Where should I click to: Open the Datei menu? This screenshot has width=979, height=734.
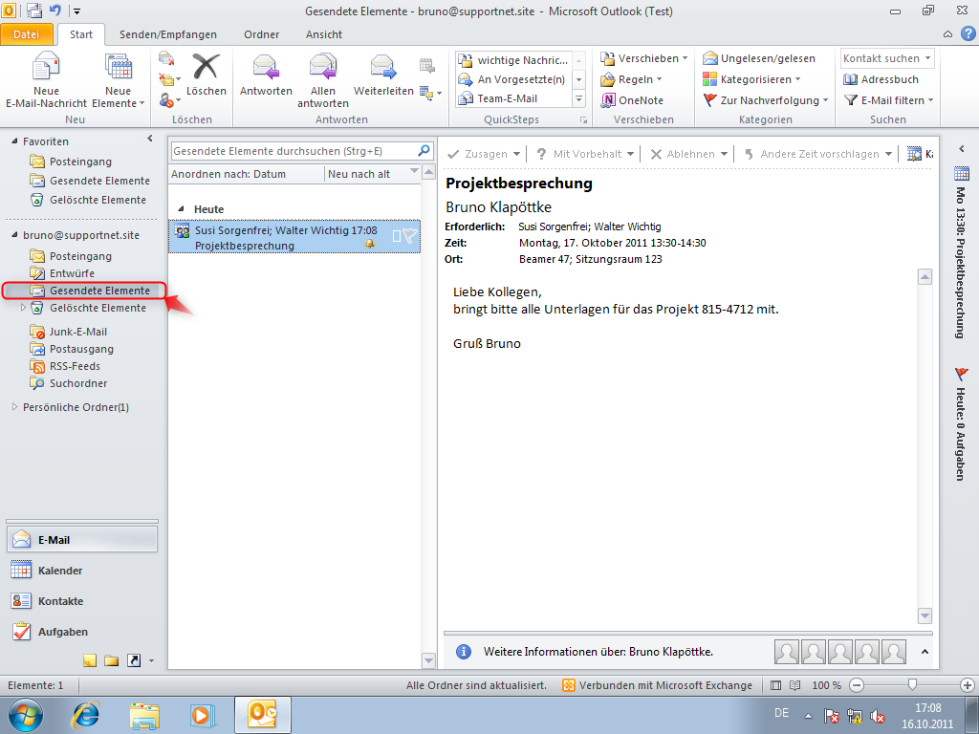pyautogui.click(x=26, y=33)
